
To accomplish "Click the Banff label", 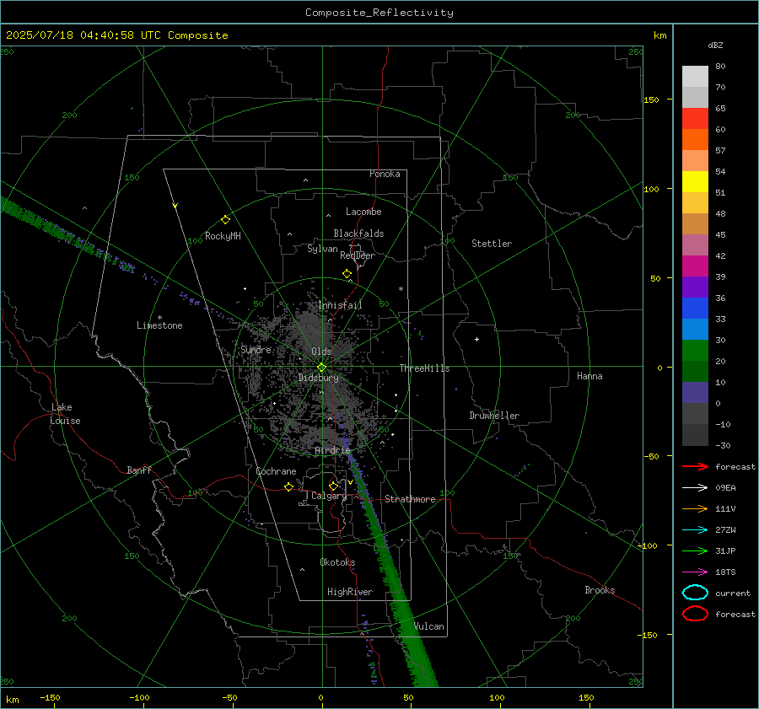I will (x=139, y=470).
